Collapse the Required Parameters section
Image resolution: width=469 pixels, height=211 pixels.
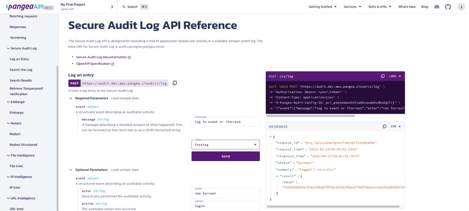tap(71, 98)
